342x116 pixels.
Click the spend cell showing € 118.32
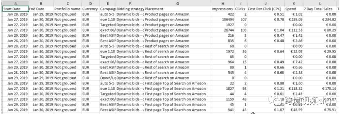coord(294,89)
